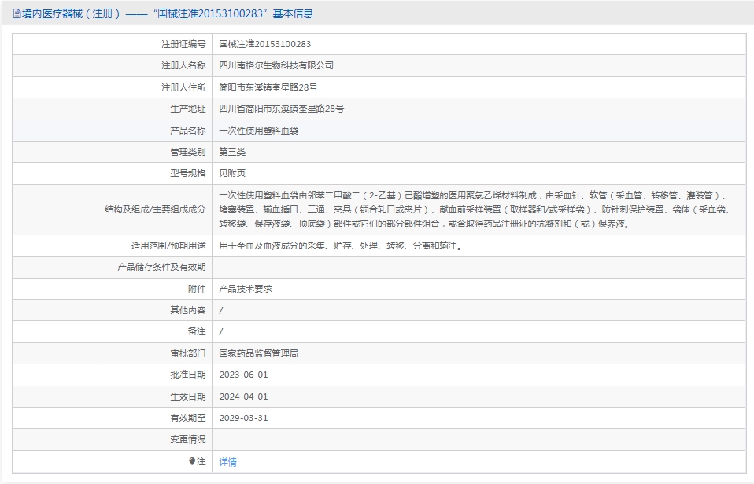Click the management category value 第三类
The image size is (754, 484).
pos(232,152)
